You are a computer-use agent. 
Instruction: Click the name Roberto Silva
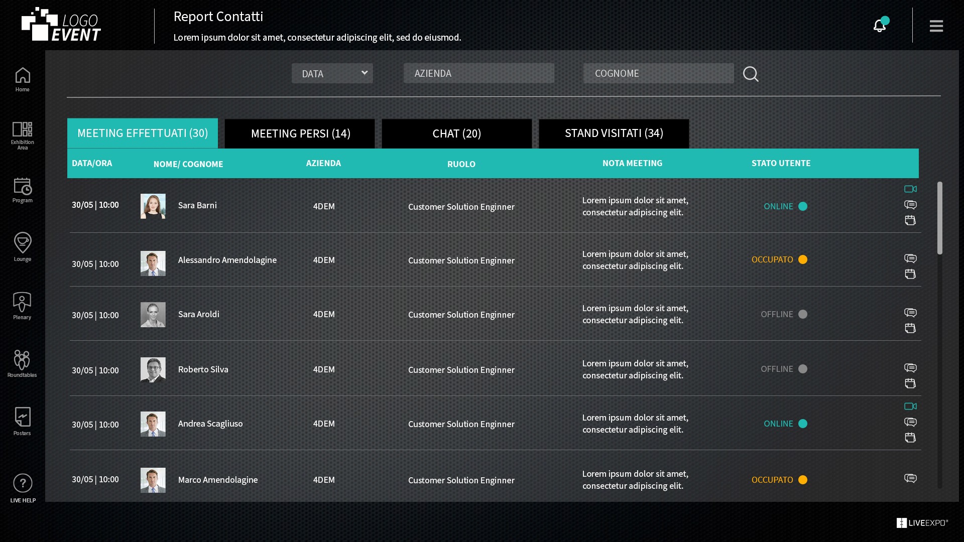click(203, 369)
